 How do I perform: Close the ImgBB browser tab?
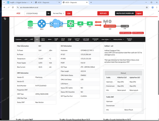pos(31,2)
